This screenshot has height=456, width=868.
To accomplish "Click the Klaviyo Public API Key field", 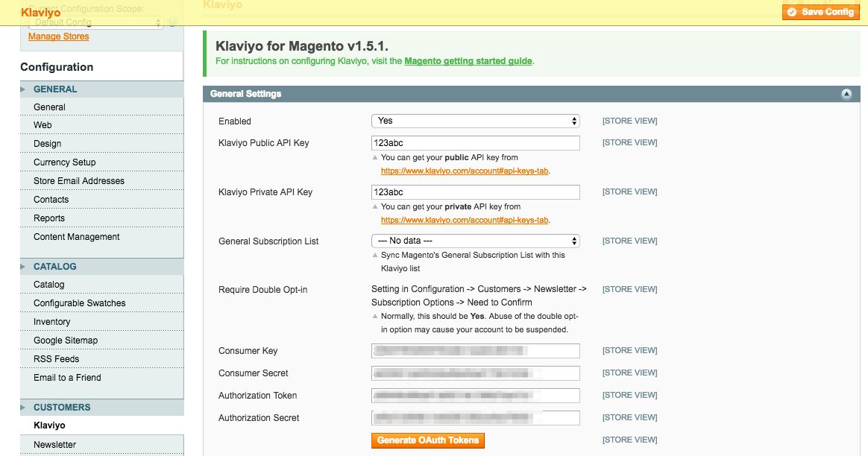I will 475,142.
